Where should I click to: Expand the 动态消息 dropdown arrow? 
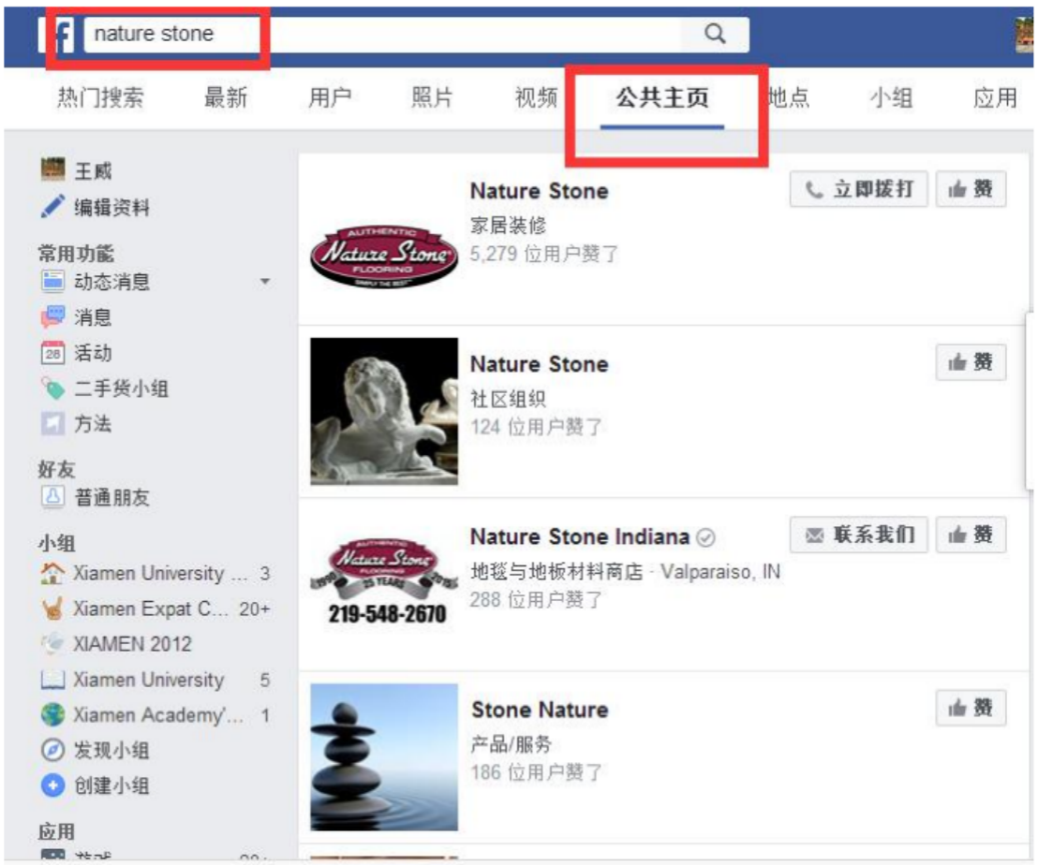click(x=265, y=282)
